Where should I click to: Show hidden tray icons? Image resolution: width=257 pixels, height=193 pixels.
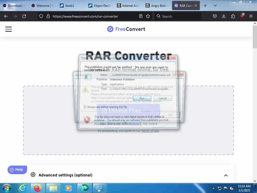[x=213, y=188]
